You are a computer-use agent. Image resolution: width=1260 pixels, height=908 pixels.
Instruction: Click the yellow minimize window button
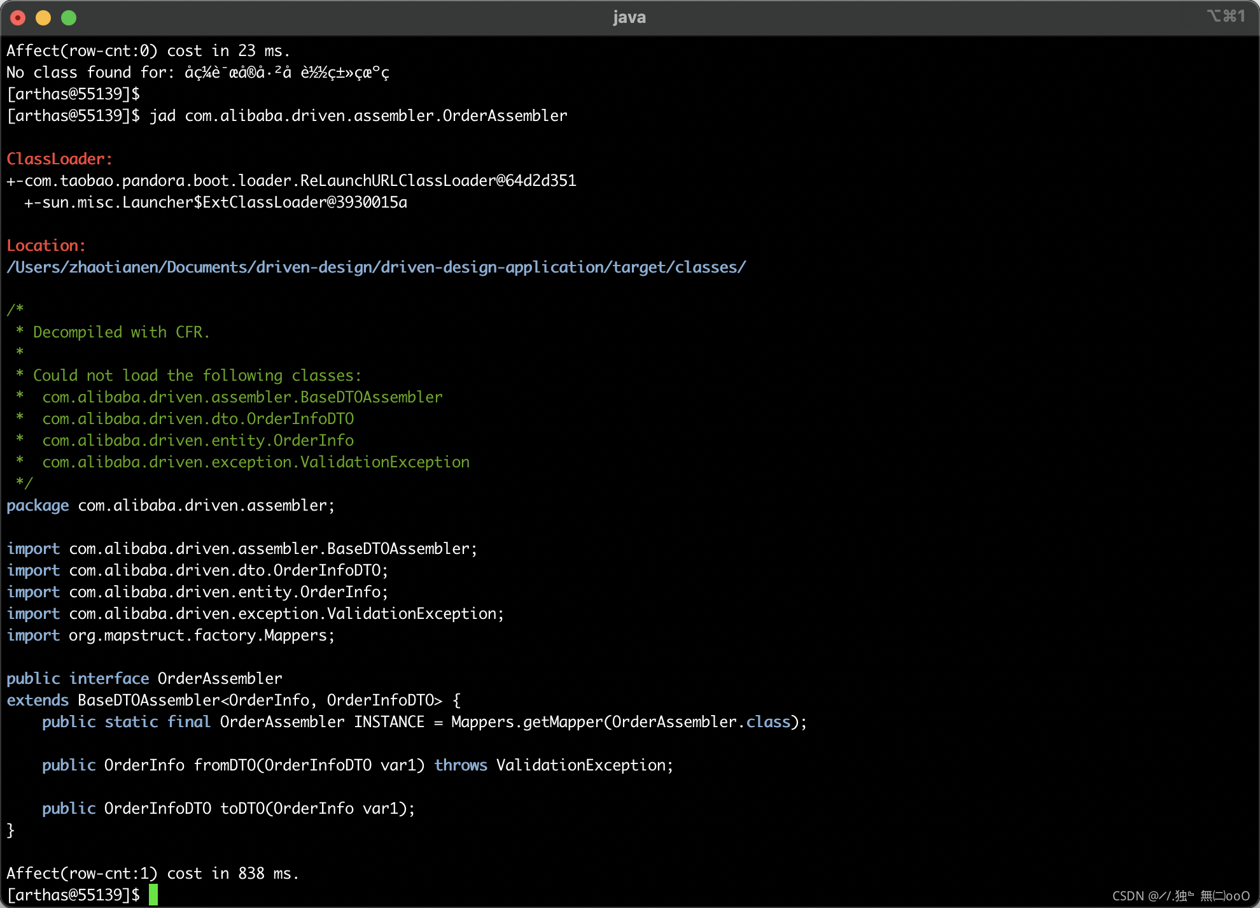click(43, 18)
